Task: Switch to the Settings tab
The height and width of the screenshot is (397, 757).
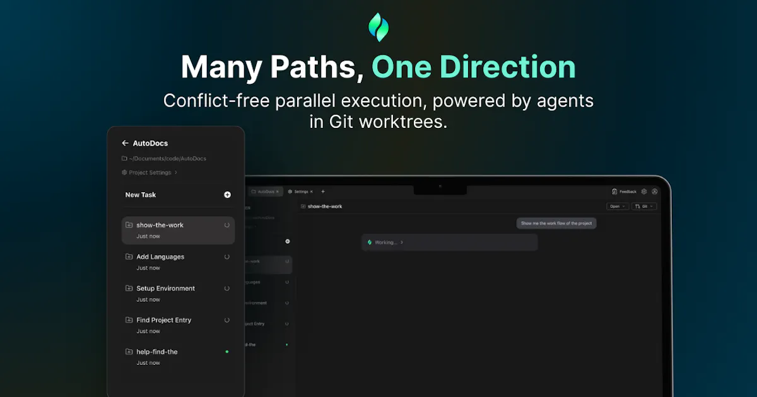Action: 300,192
